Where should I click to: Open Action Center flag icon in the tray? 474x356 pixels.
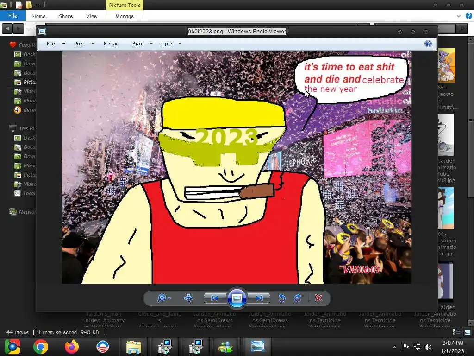click(405, 347)
